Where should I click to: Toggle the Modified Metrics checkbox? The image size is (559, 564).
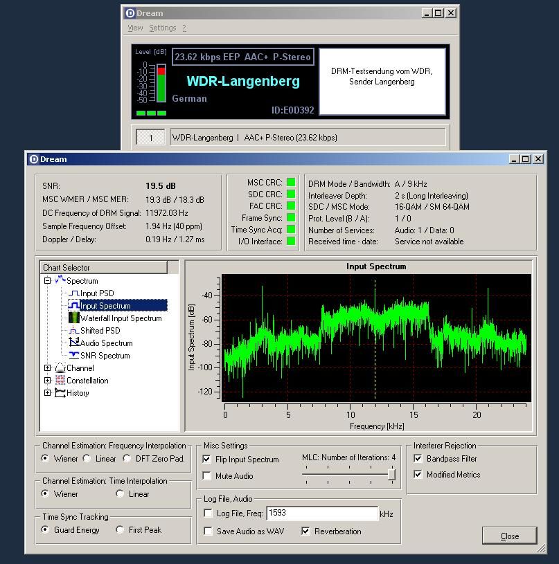(x=418, y=474)
